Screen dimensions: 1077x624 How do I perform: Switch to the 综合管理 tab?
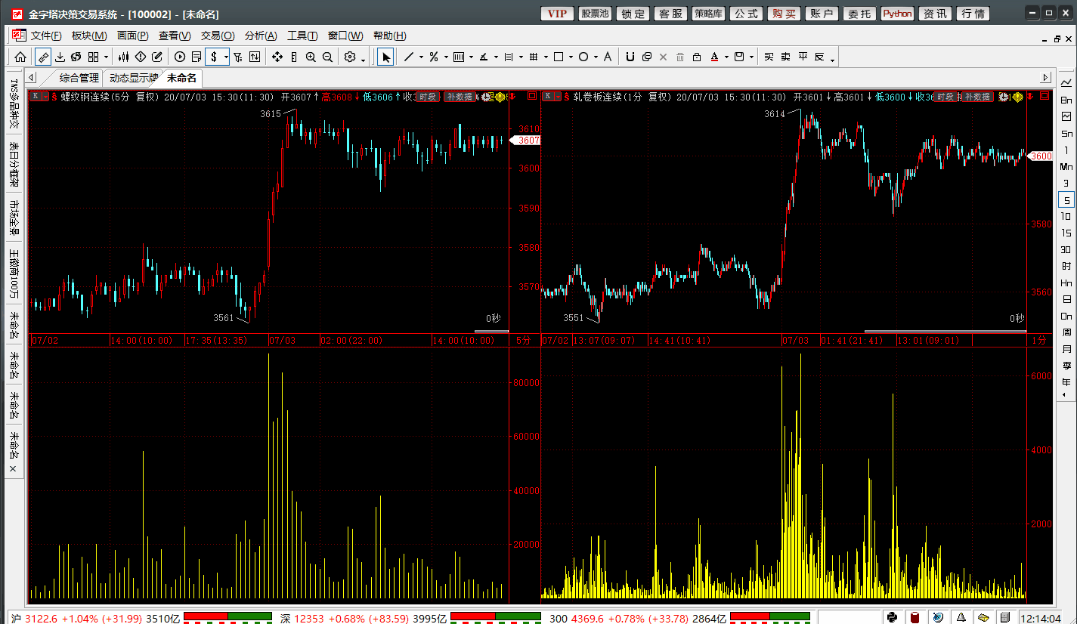[79, 78]
